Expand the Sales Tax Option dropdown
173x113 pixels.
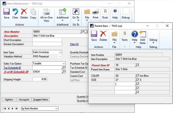coord(64,64)
